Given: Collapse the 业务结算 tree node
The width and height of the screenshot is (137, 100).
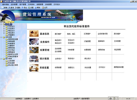Looking at the screenshot, I should (1, 37).
